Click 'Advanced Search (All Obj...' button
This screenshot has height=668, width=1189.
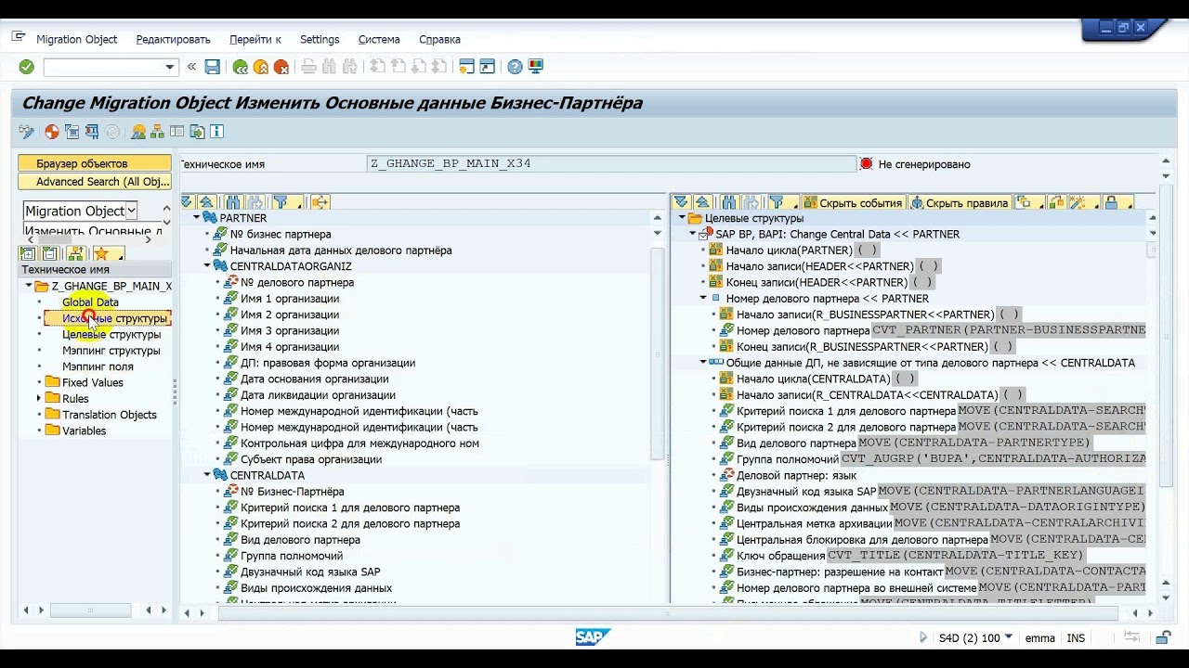point(95,182)
